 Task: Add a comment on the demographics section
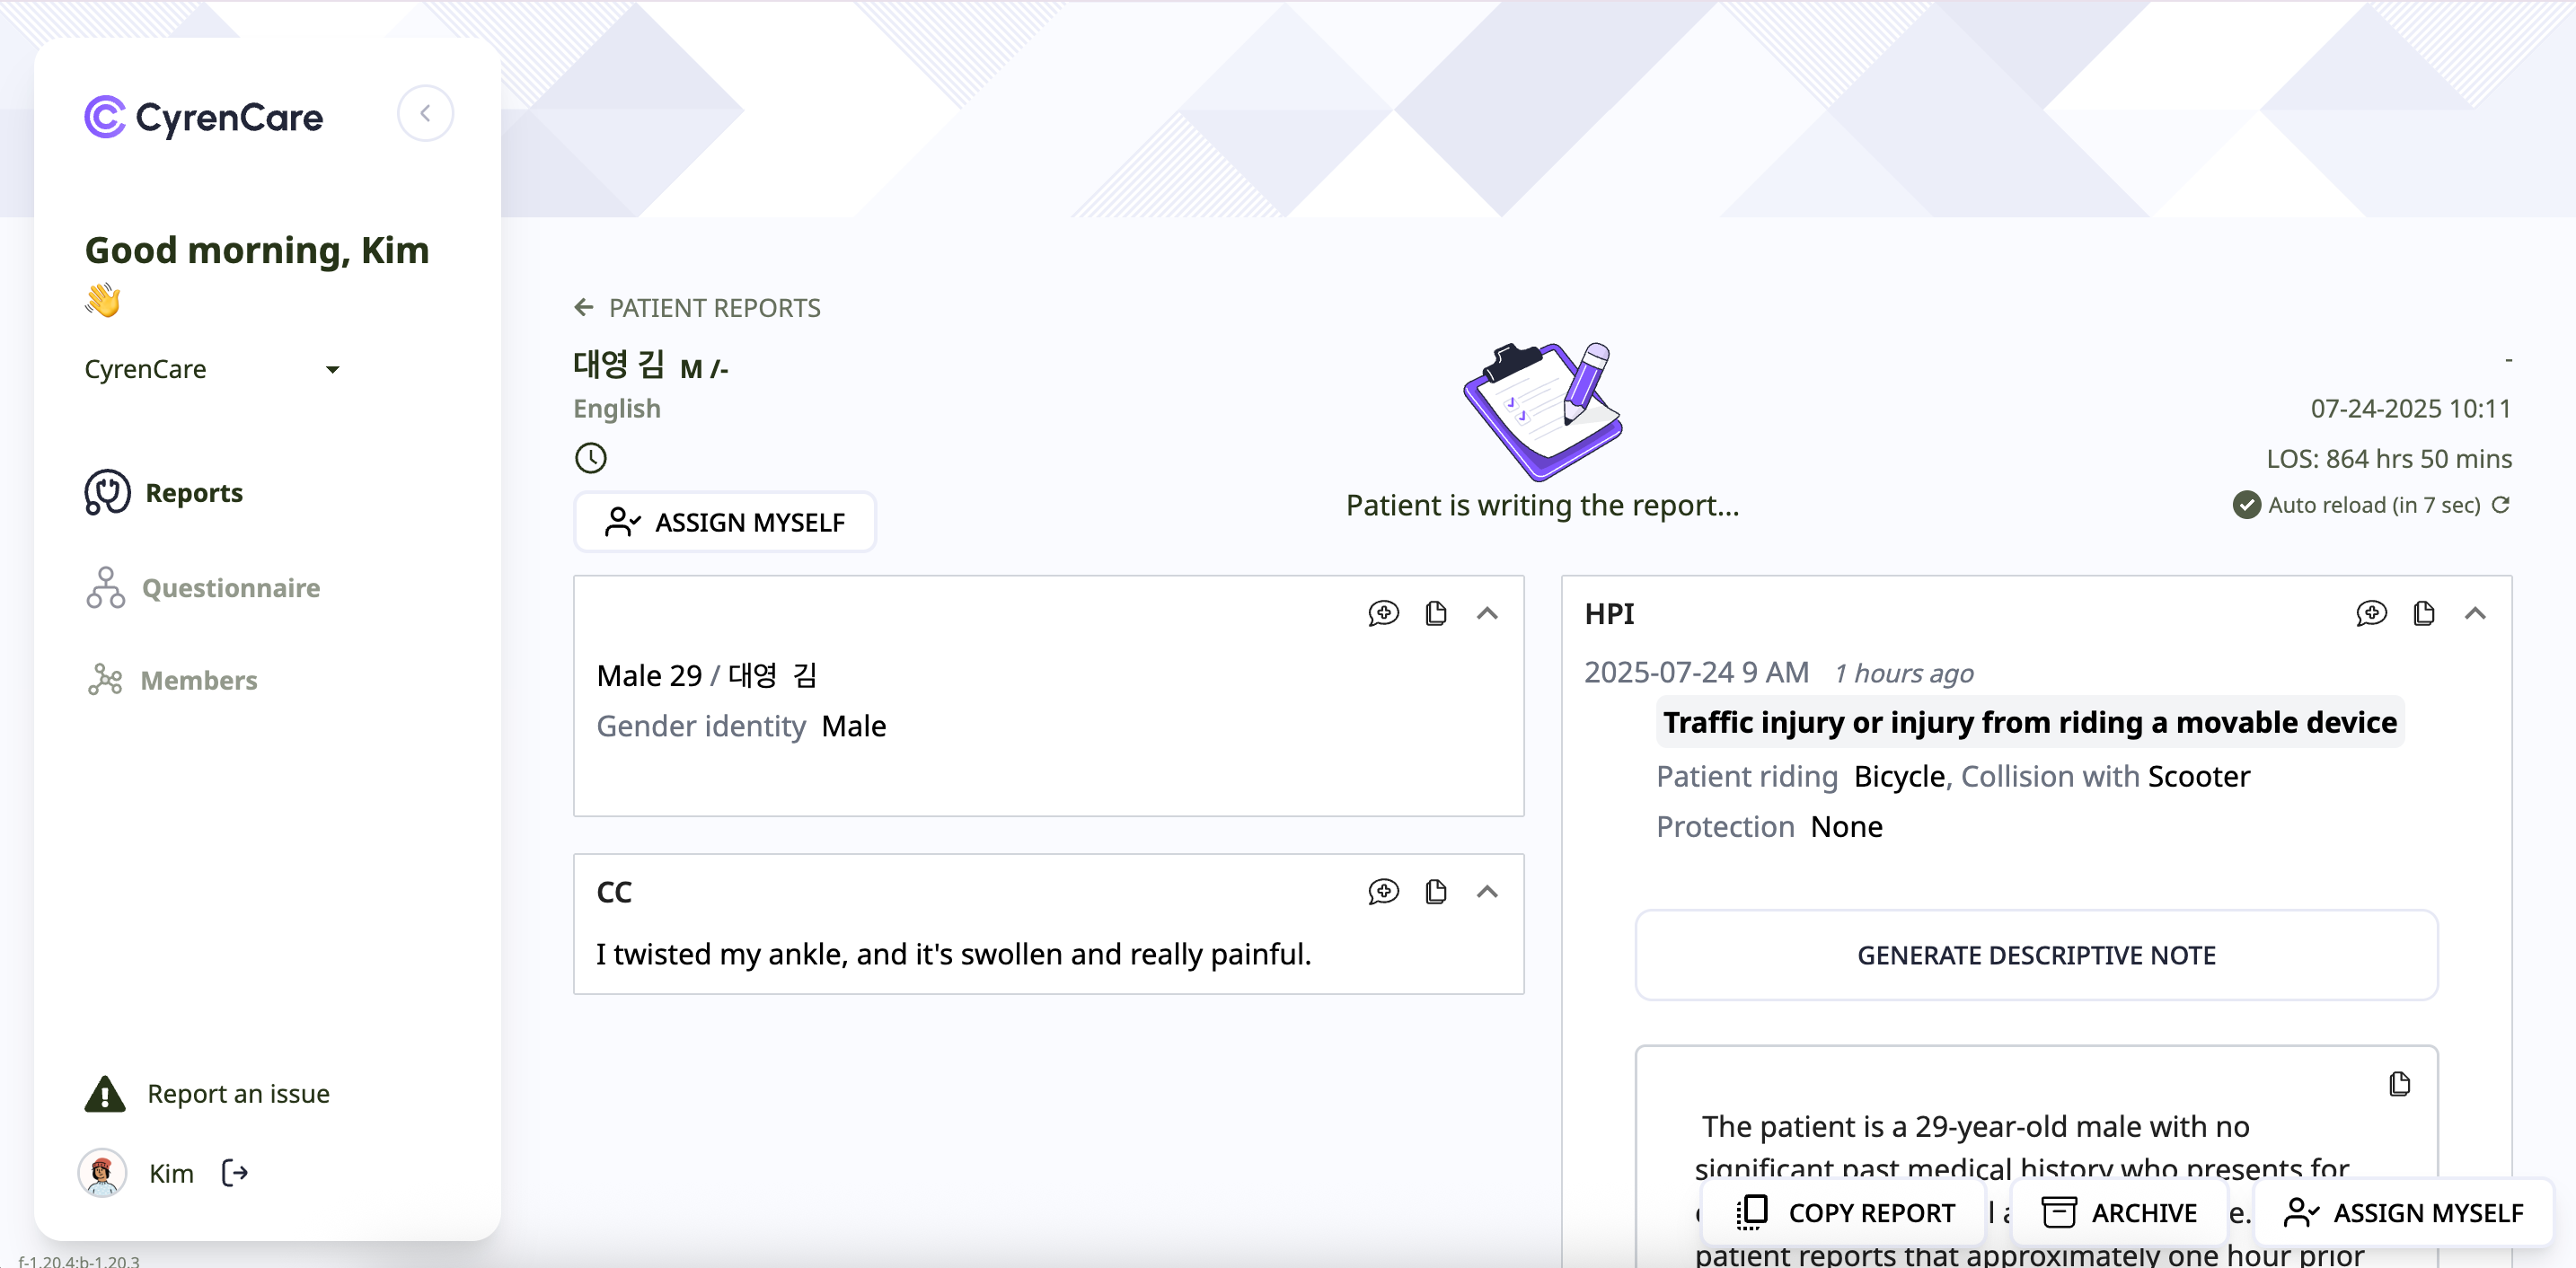(1383, 613)
